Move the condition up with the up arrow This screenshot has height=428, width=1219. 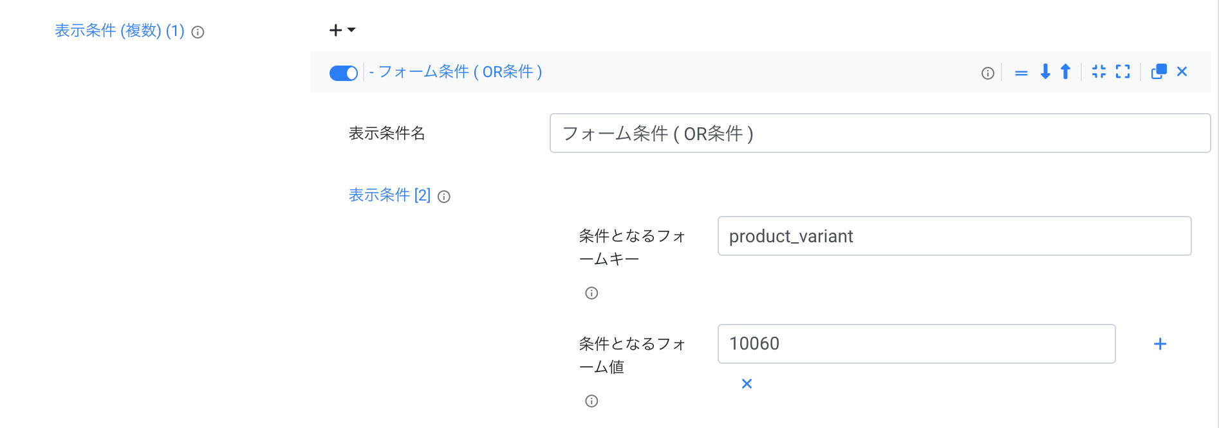click(1065, 72)
